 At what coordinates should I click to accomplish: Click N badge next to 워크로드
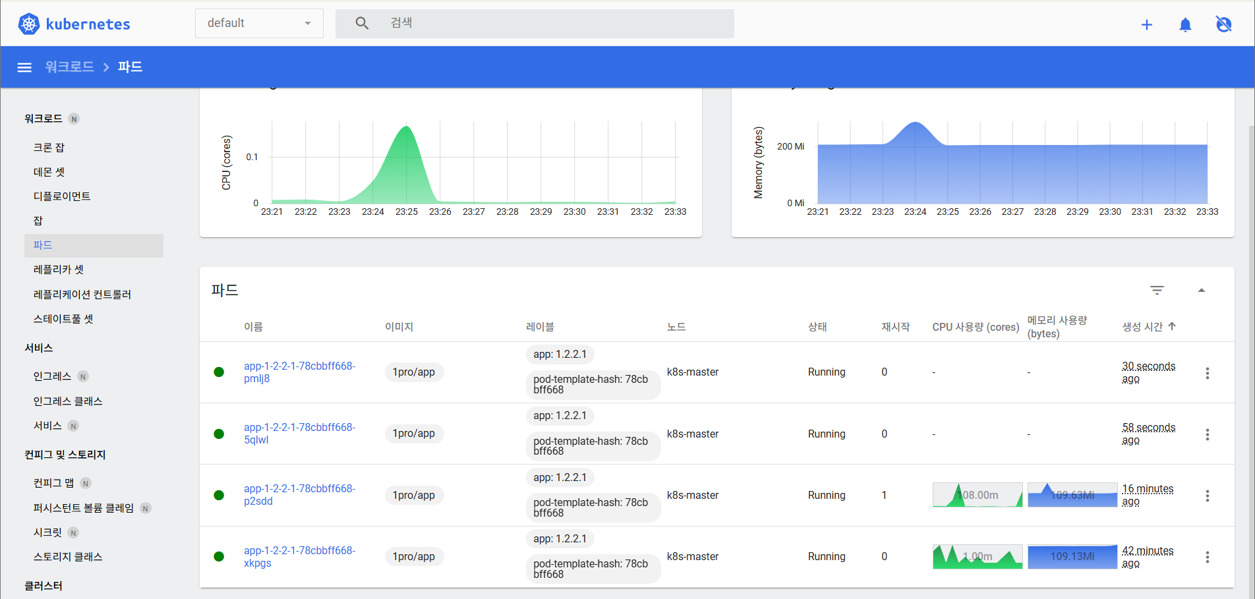pyautogui.click(x=74, y=119)
